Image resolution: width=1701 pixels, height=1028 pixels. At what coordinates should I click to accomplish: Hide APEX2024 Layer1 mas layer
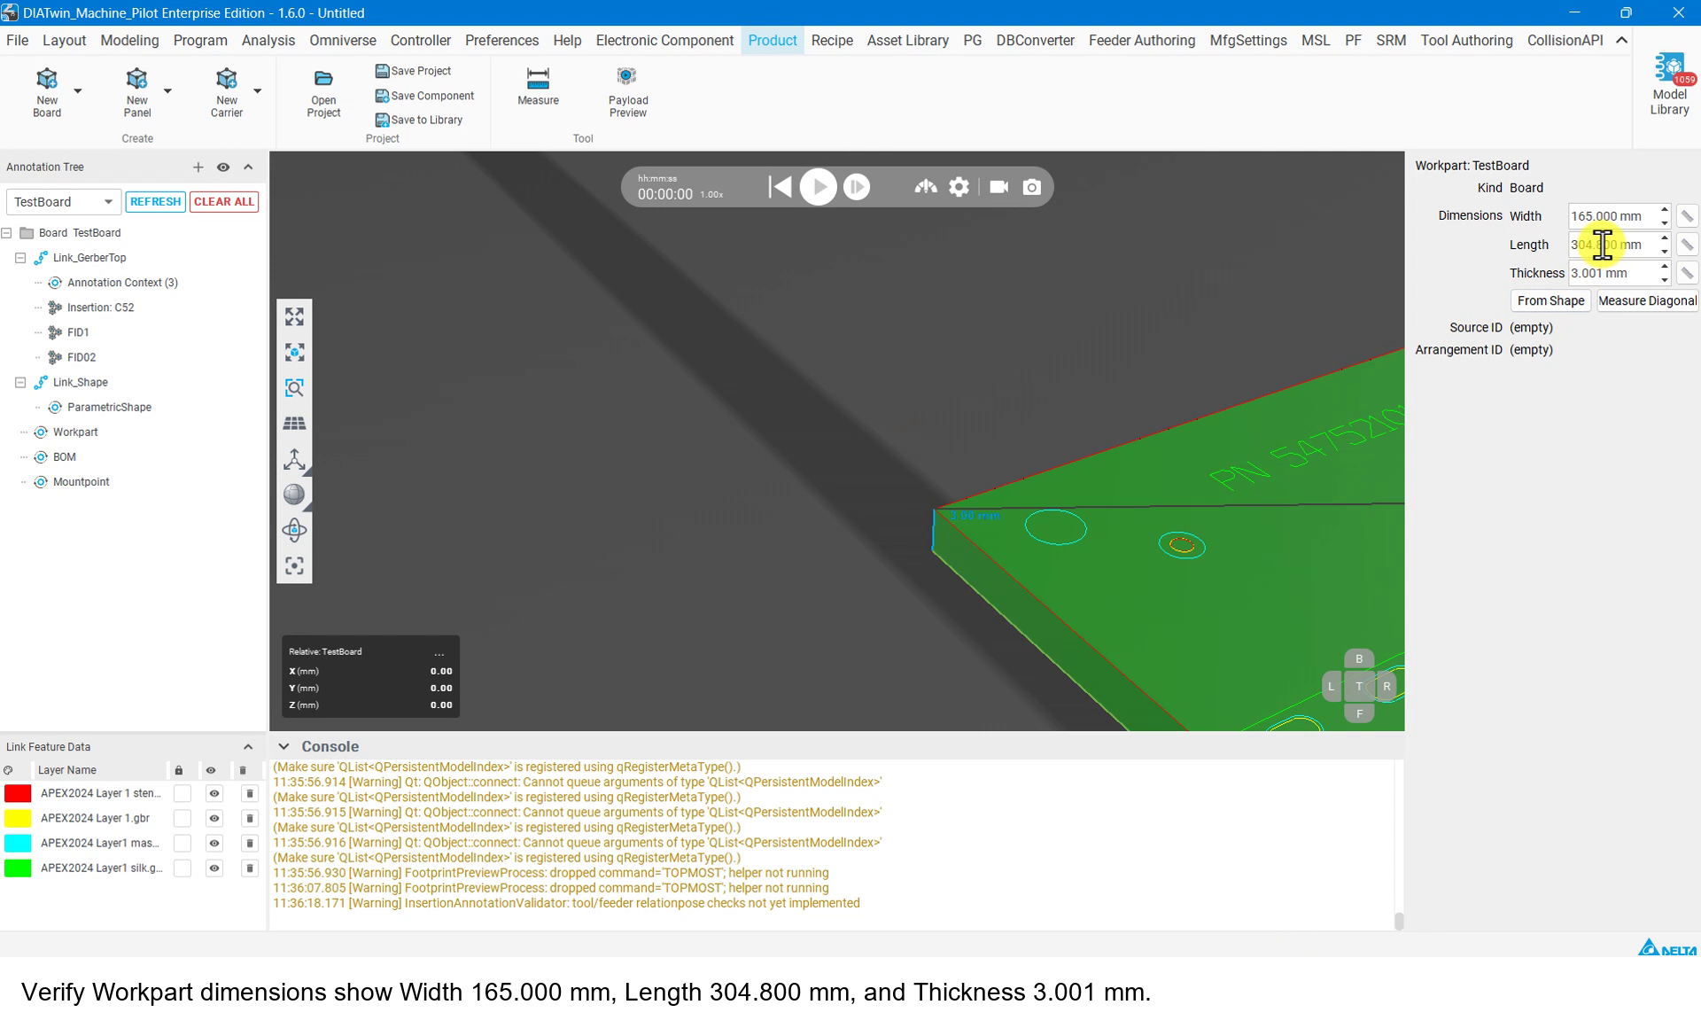pyautogui.click(x=214, y=844)
